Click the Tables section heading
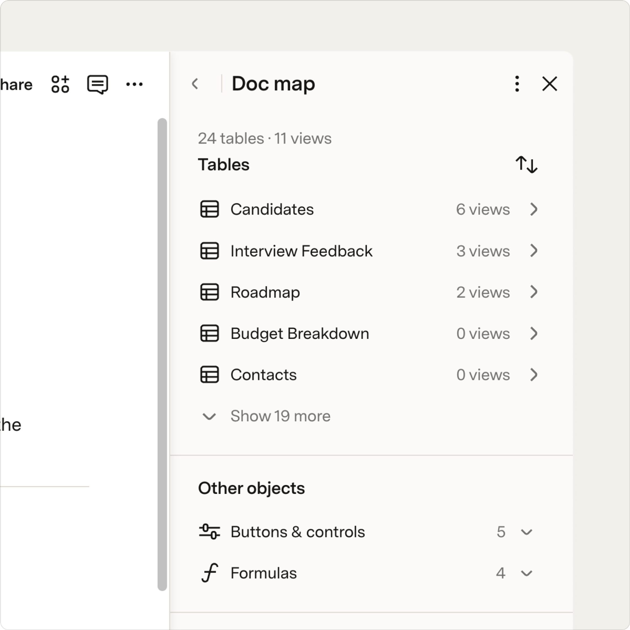The height and width of the screenshot is (630, 630). [x=224, y=164]
